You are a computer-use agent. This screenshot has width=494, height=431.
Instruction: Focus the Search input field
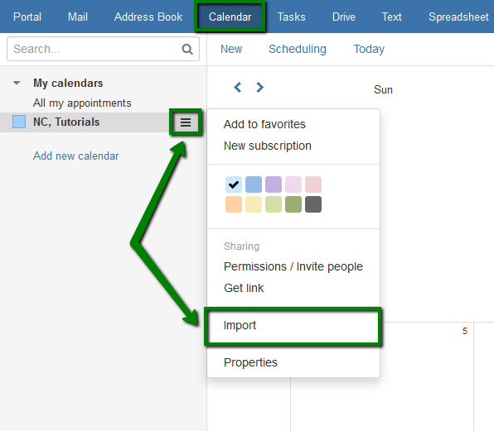tap(94, 49)
